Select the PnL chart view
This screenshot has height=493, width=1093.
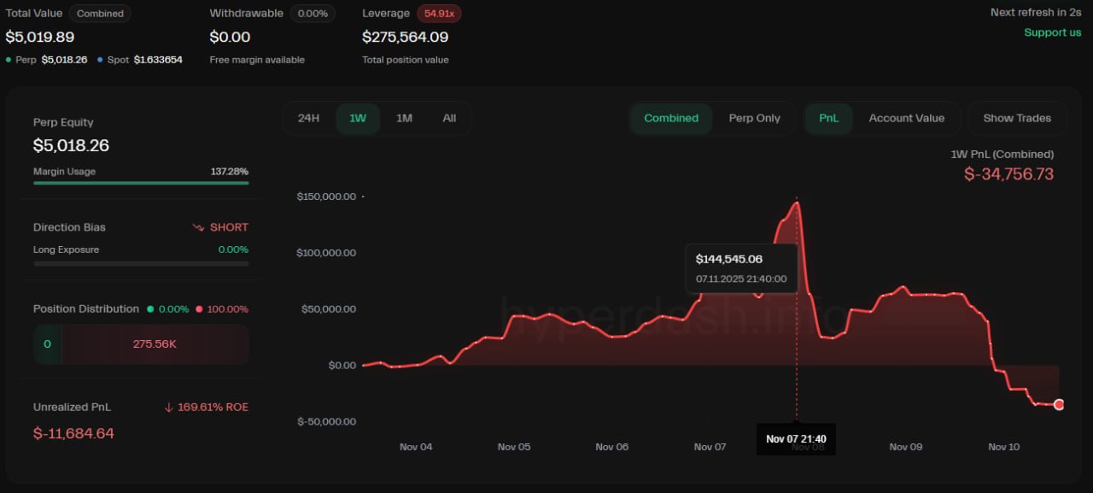tap(828, 119)
